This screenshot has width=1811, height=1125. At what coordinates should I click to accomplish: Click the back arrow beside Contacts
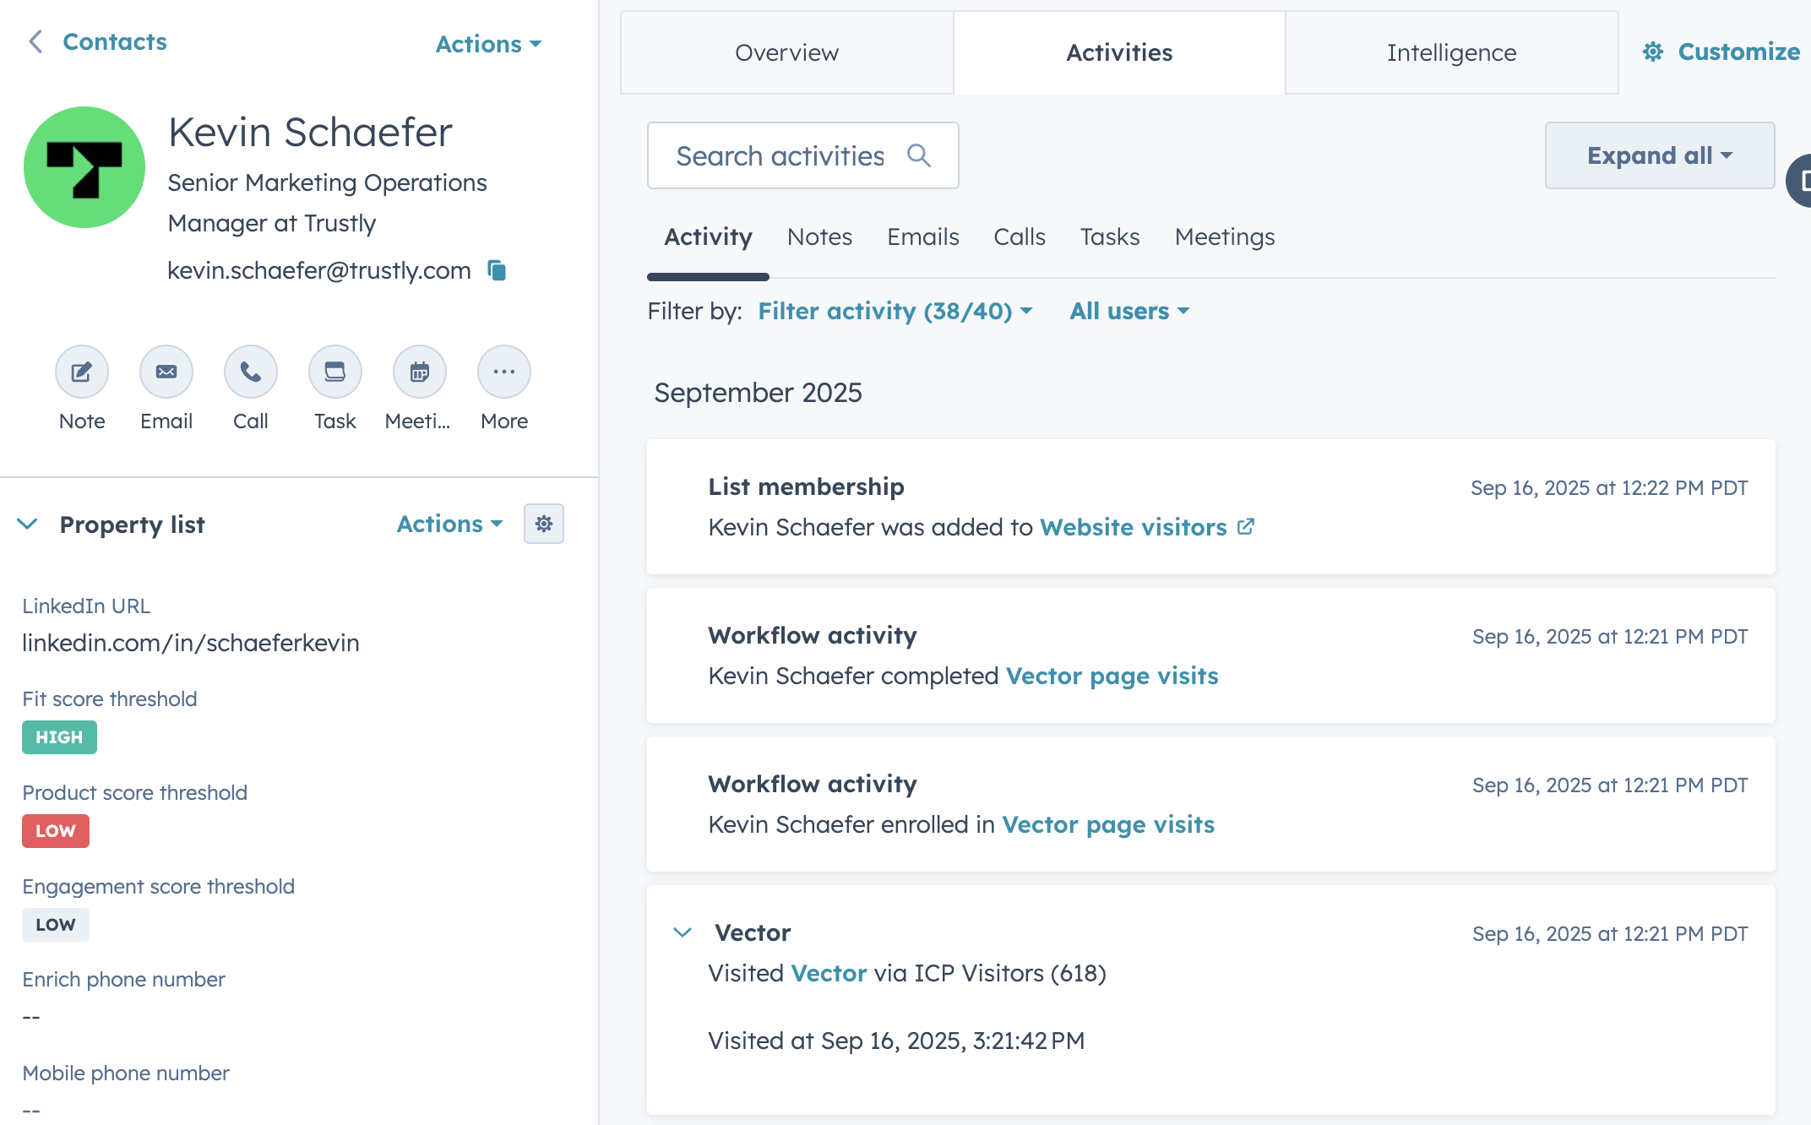pos(35,41)
